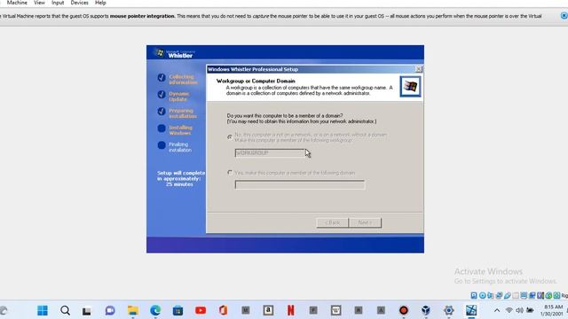Viewport: 568px width, 319px height.
Task: Open Settings gear on taskbar
Action: (448, 310)
